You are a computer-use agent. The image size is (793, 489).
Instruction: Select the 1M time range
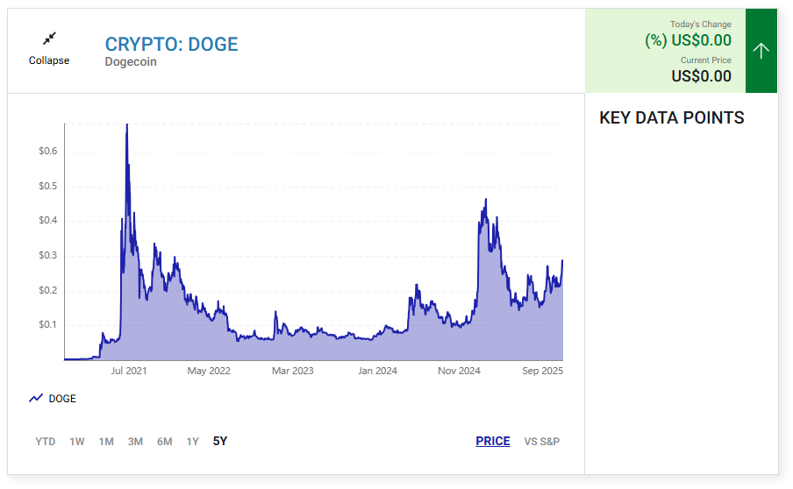(x=106, y=442)
